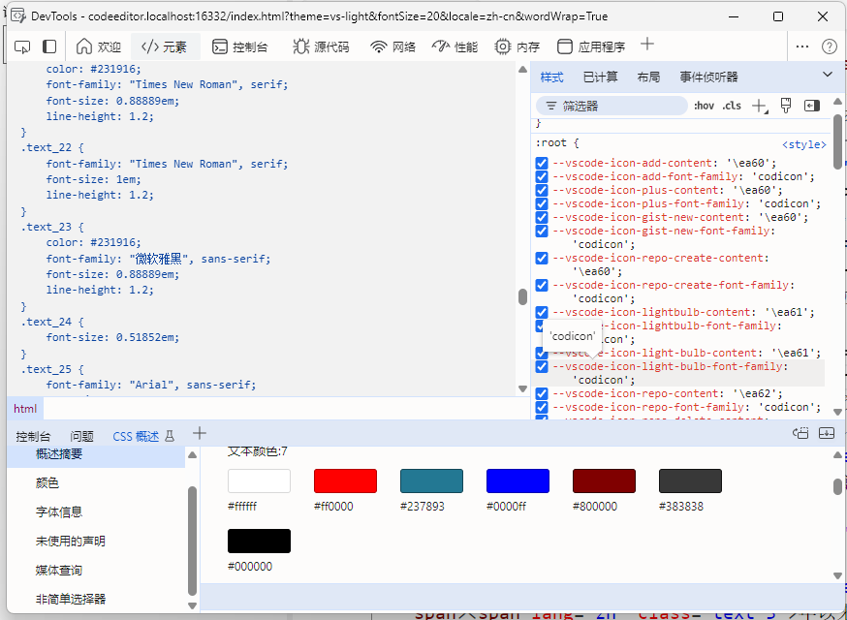Switch to the 欢迎 tab
Viewport: 847px width, 620px height.
click(98, 47)
